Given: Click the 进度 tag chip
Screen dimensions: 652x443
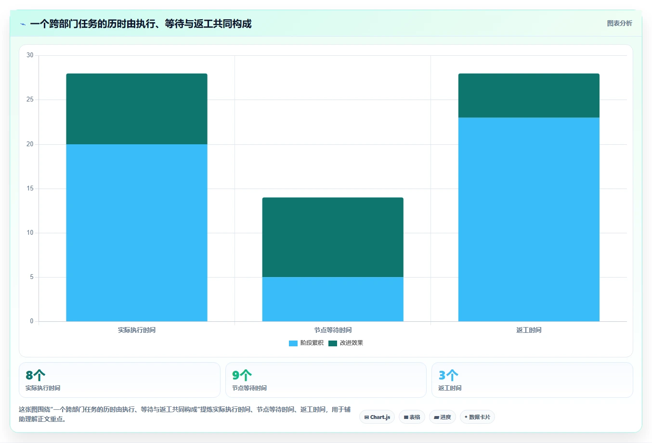Looking at the screenshot, I should [443, 417].
